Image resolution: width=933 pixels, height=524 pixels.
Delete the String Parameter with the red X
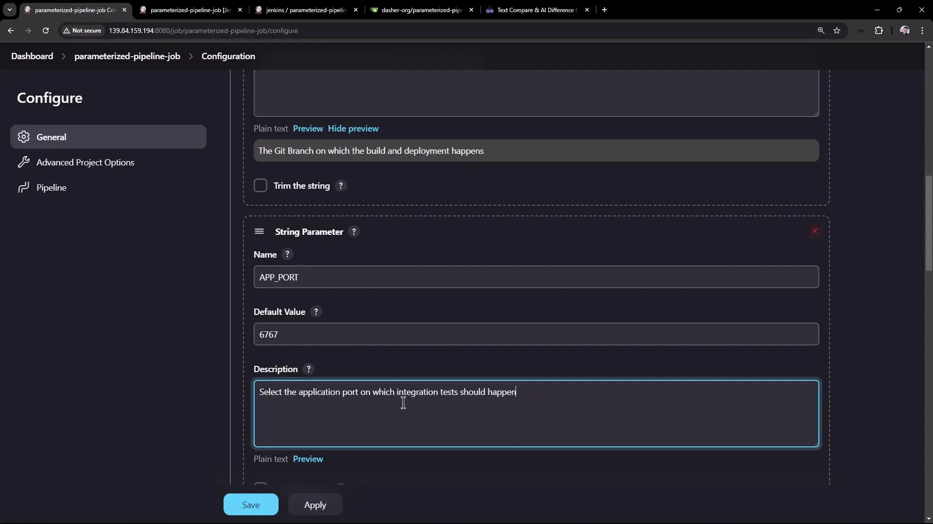814,230
